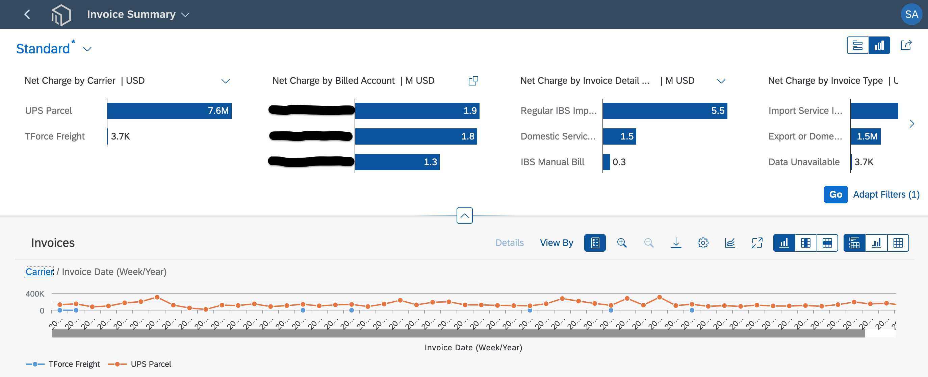This screenshot has height=377, width=928.
Task: Zoom in on the Invoices chart
Action: click(x=622, y=243)
